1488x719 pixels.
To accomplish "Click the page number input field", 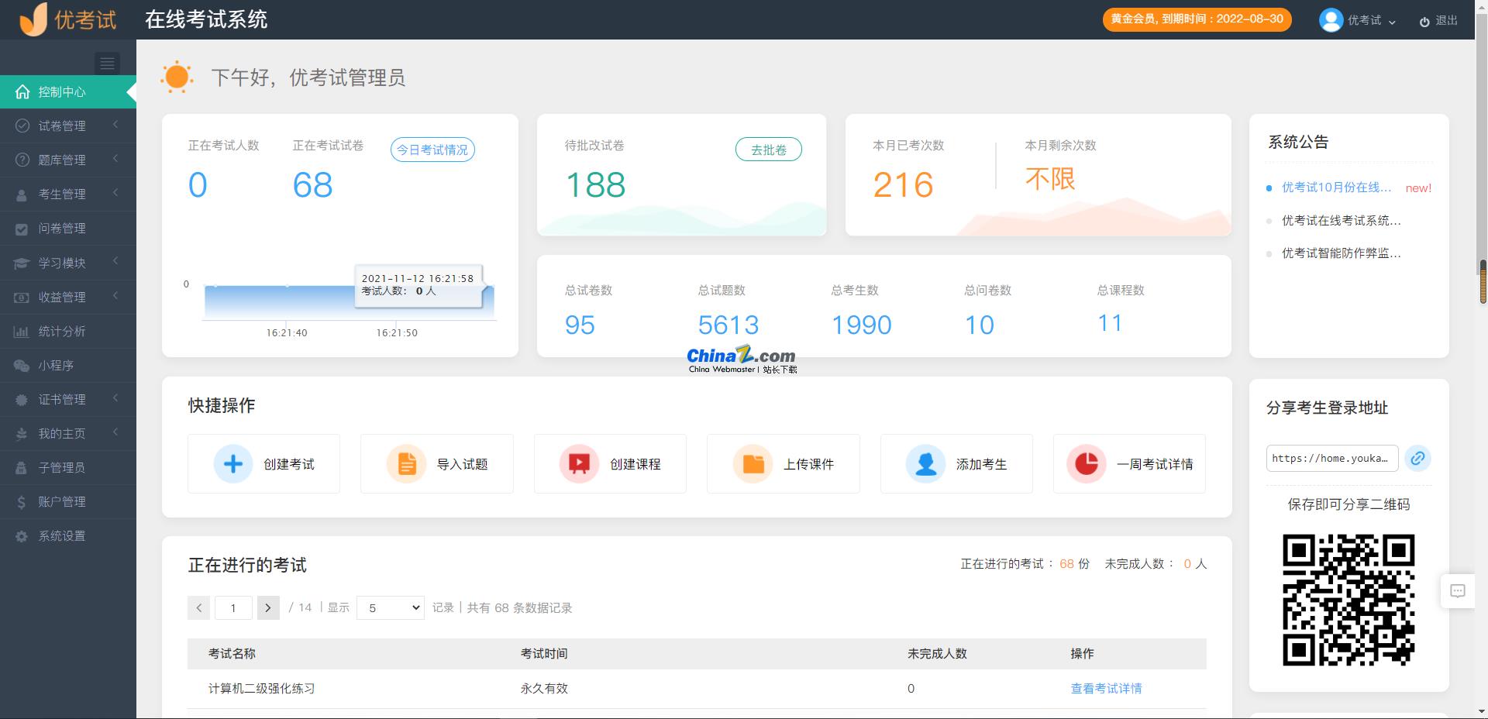I will [x=233, y=607].
